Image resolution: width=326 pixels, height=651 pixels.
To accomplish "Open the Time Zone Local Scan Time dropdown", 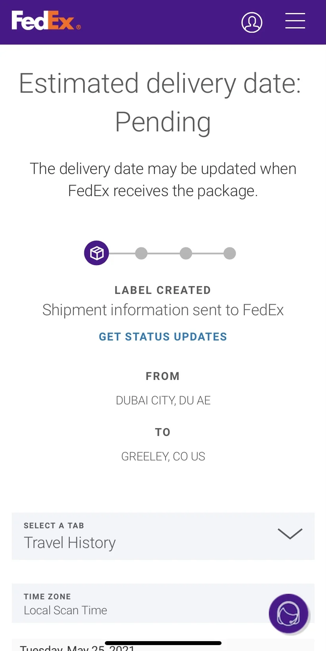I will (163, 603).
